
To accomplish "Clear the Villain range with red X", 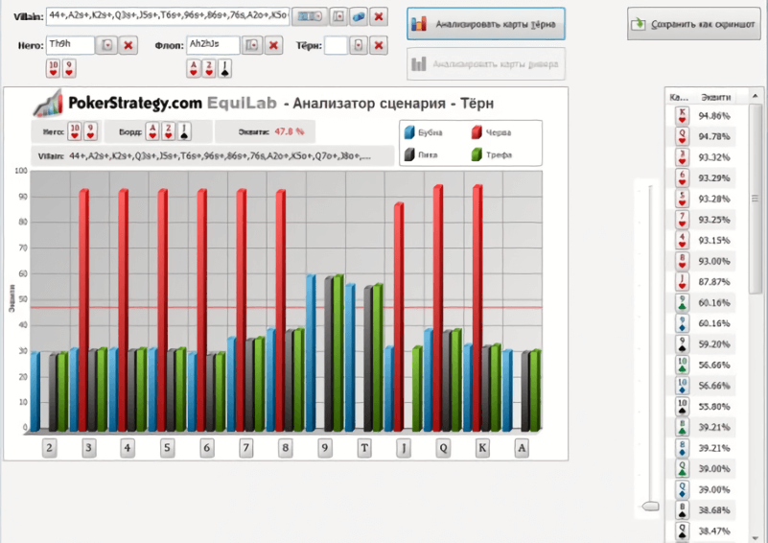I will click(x=379, y=16).
